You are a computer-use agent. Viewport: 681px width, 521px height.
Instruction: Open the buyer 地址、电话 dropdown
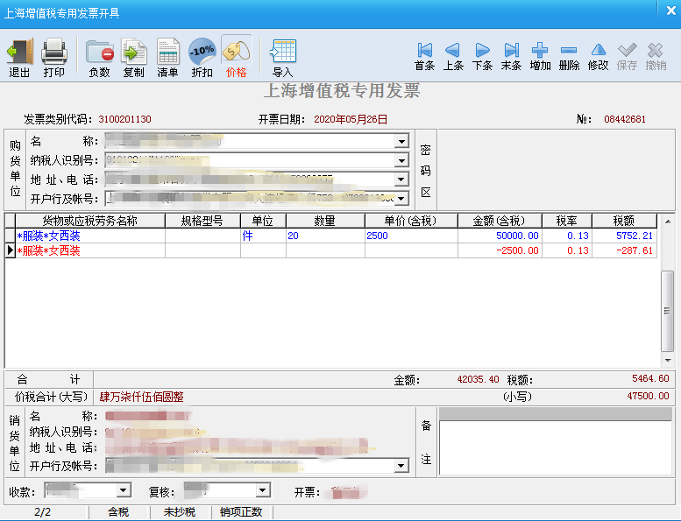[x=401, y=180]
